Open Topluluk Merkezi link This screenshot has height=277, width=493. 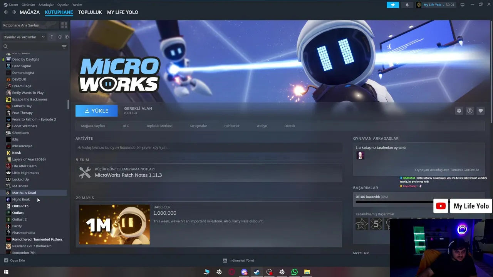[x=159, y=126]
